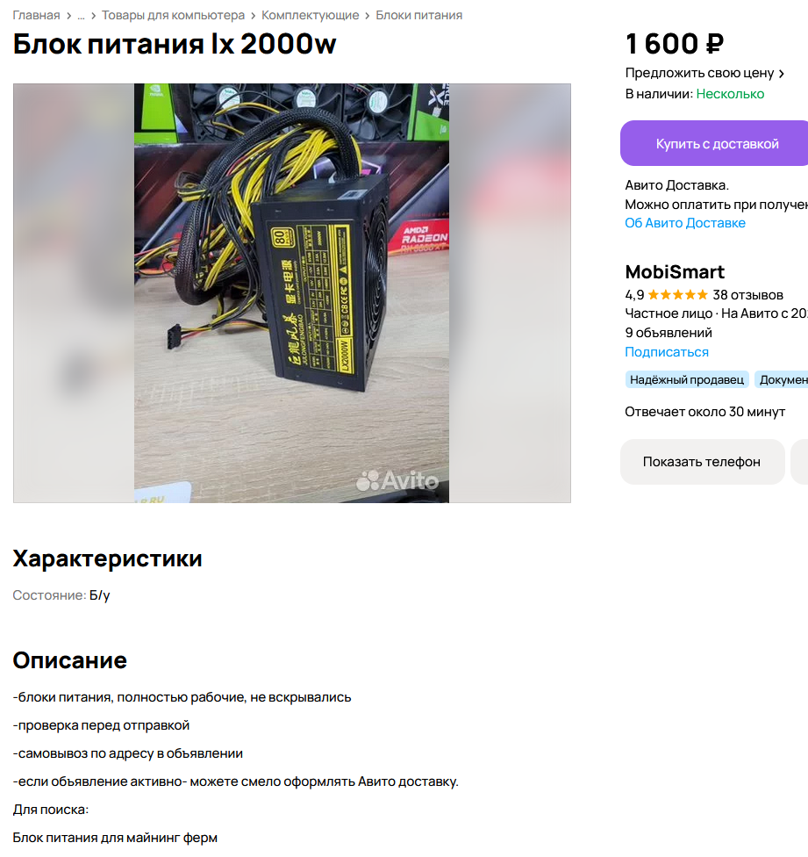This screenshot has width=808, height=857.
Task: Open the Блоки питания breadcrumb
Action: [x=418, y=15]
